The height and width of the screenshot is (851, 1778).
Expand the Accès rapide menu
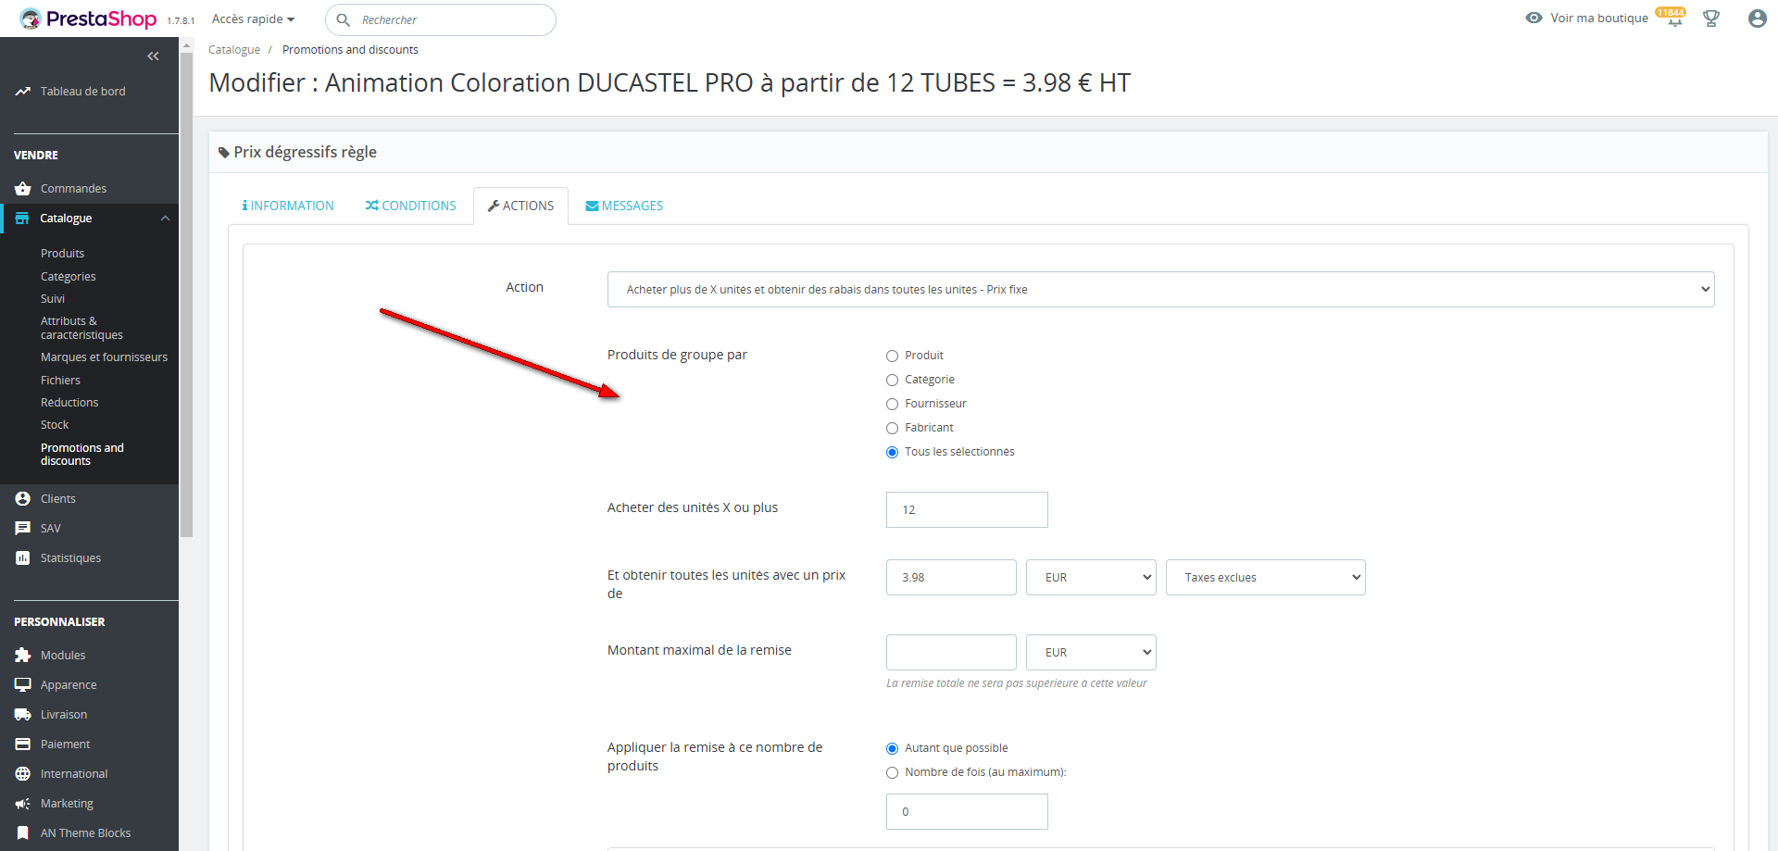point(253,19)
